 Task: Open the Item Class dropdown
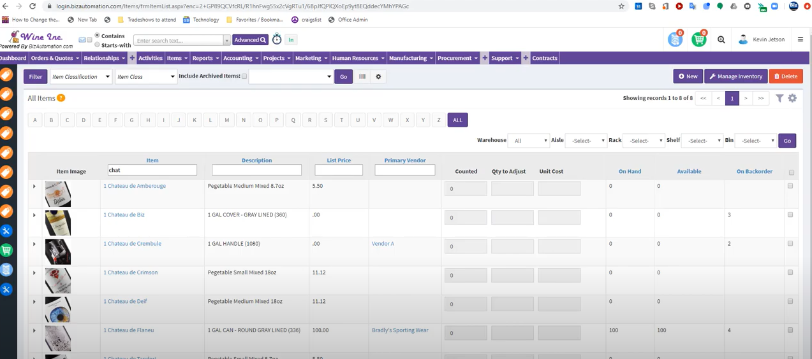tap(145, 76)
